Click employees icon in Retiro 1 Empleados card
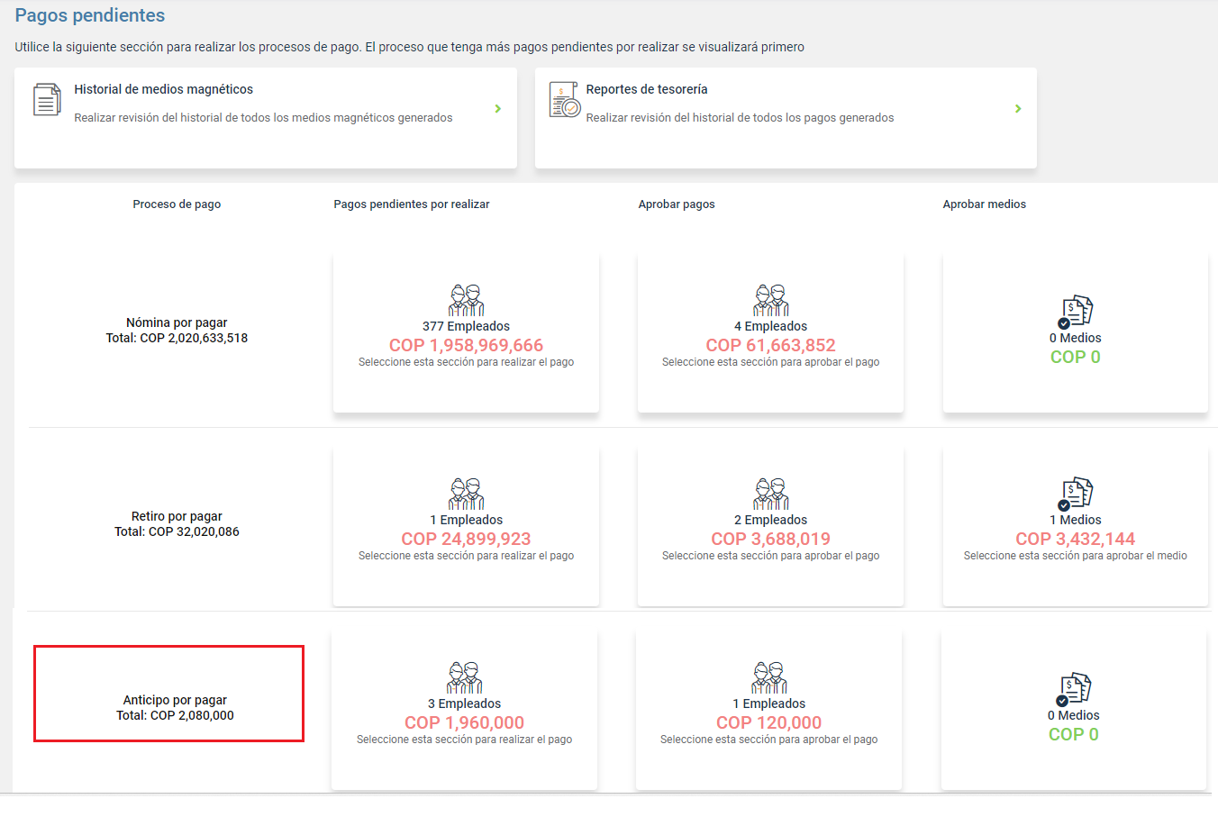The width and height of the screenshot is (1218, 817). point(466,495)
